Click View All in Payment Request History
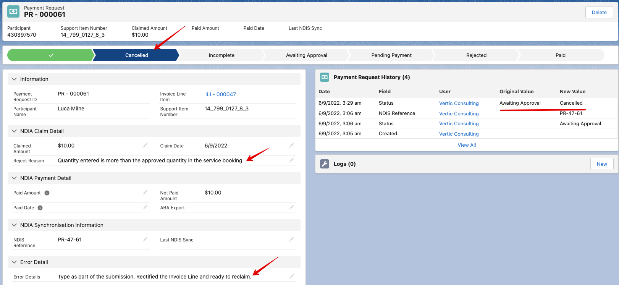This screenshot has width=619, height=285. click(467, 145)
